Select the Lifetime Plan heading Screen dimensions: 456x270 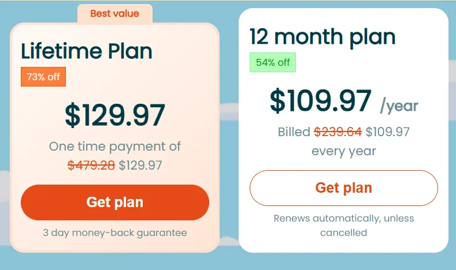coord(87,51)
